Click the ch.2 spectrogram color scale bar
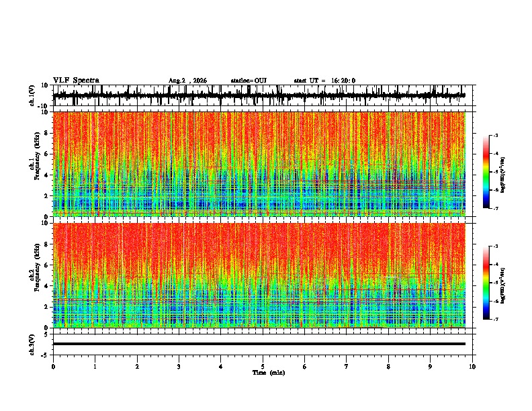This screenshot has height=411, width=532. pyautogui.click(x=486, y=283)
